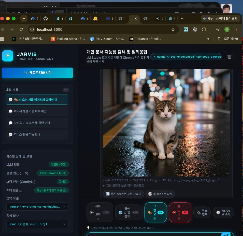The width and height of the screenshot is (243, 236).
Task: Click the ComfyUI status badge 준비됨
Action: click(63, 182)
